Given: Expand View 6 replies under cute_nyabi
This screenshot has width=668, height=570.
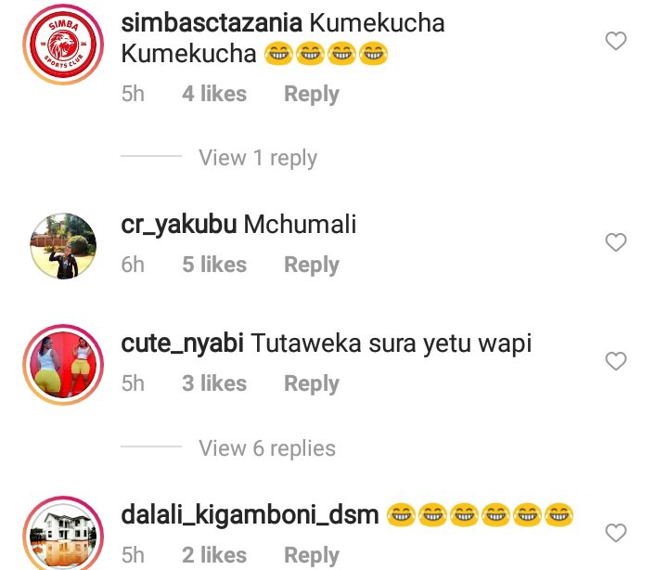Looking at the screenshot, I should tap(267, 448).
